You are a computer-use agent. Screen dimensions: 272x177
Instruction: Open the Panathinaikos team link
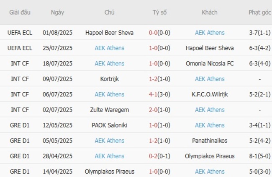click(210, 141)
